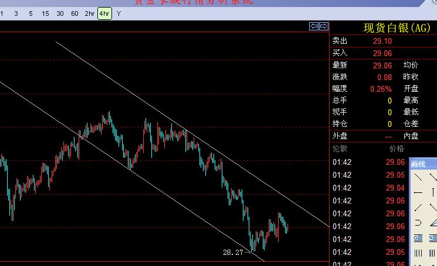Select the plain trend line drawing tool
The width and height of the screenshot is (437, 266).
point(418,177)
